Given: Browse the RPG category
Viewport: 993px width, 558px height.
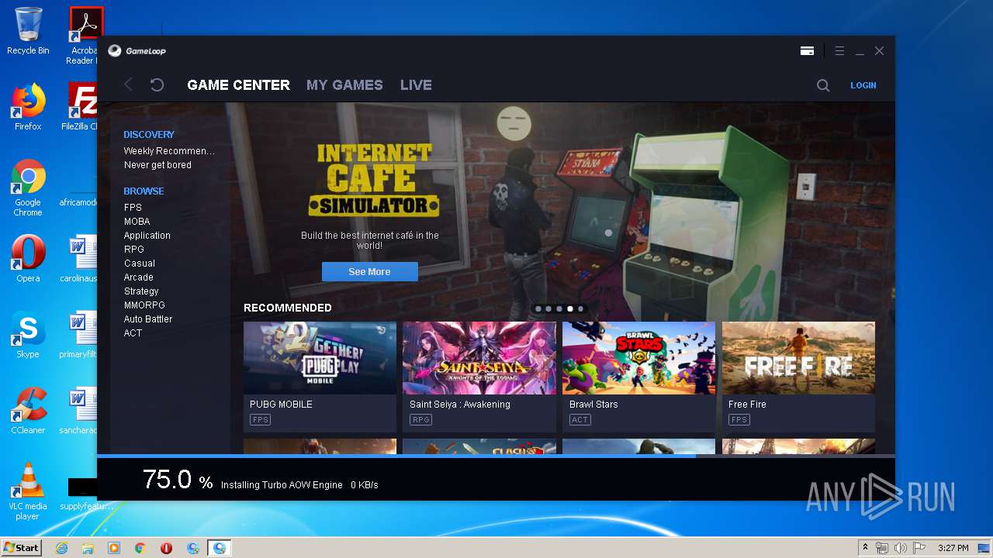Looking at the screenshot, I should click(x=133, y=250).
